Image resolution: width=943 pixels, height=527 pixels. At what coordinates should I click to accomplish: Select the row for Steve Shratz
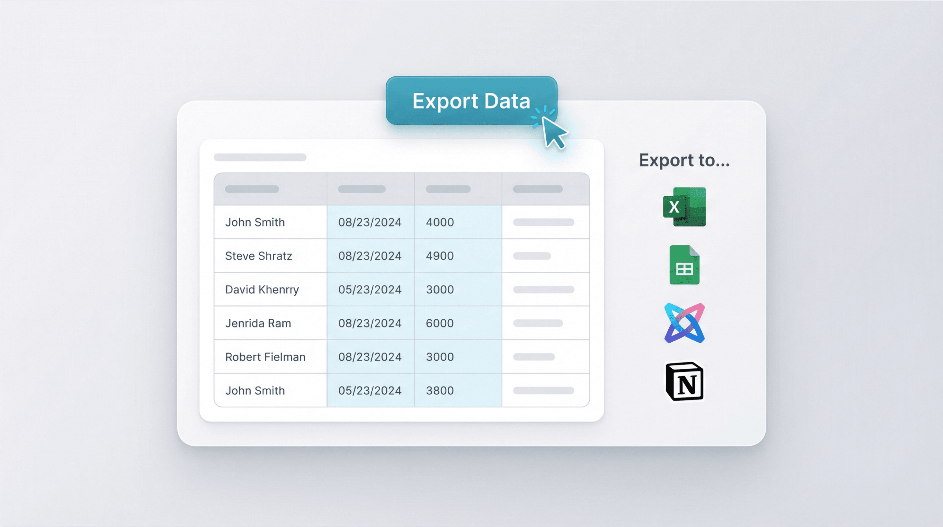(258, 256)
